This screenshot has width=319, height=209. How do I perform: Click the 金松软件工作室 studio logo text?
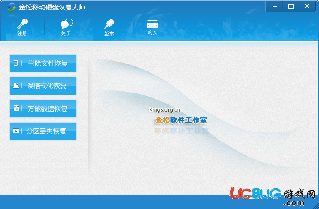[x=181, y=120]
